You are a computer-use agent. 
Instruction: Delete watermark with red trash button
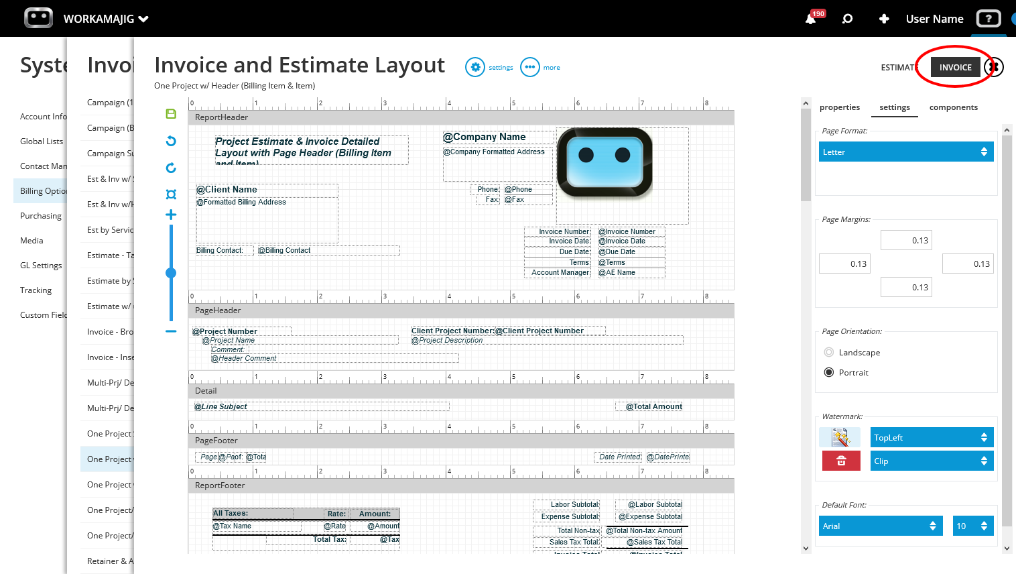point(841,461)
